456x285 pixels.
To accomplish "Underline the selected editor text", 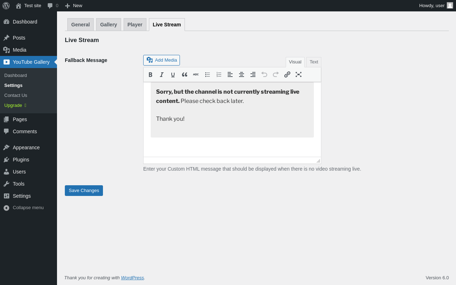I will tap(173, 74).
